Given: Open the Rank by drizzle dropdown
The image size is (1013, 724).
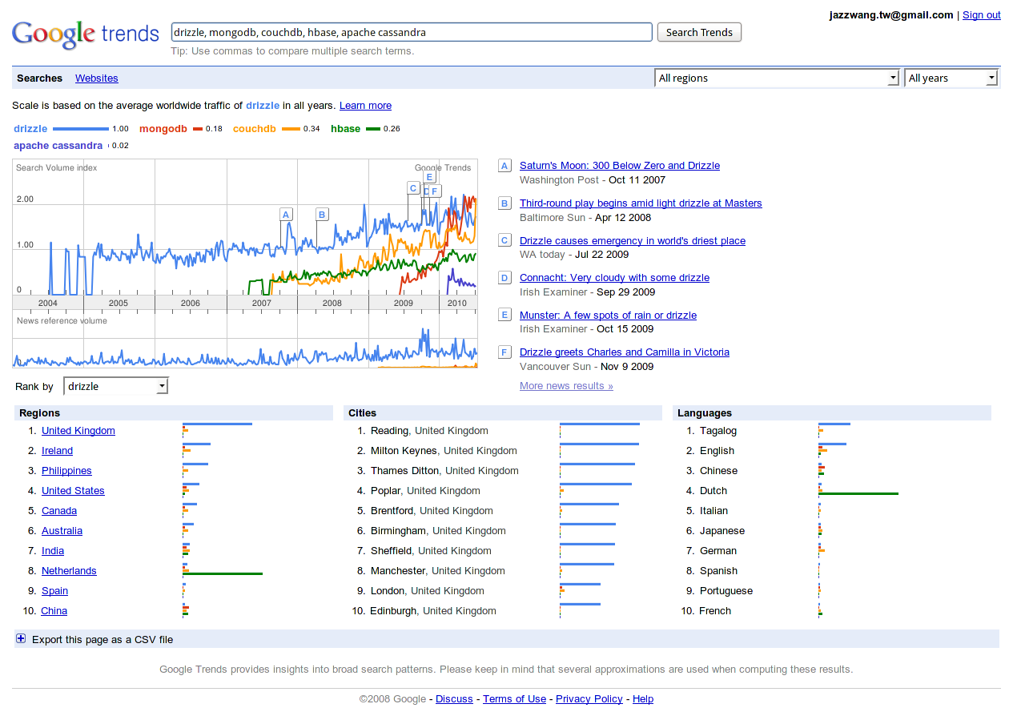Looking at the screenshot, I should coord(116,386).
